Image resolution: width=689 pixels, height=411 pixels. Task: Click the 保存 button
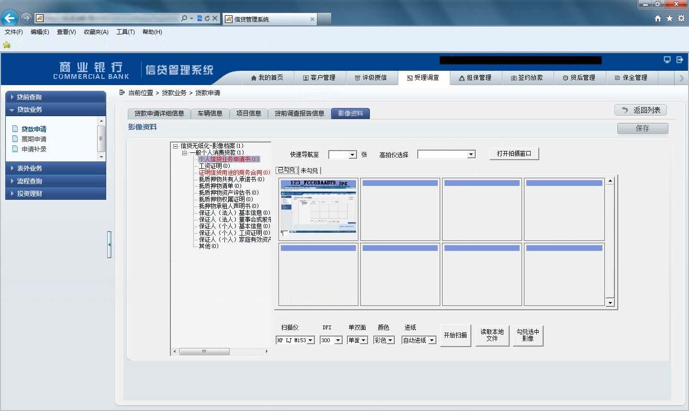tap(643, 128)
